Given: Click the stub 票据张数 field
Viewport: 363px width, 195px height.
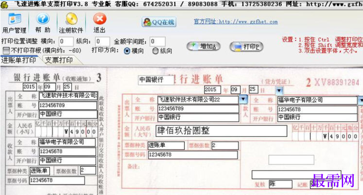Looking at the screenshot, I should click(88, 171).
